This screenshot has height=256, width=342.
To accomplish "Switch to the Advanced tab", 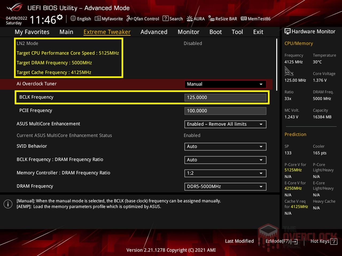I will (x=154, y=32).
